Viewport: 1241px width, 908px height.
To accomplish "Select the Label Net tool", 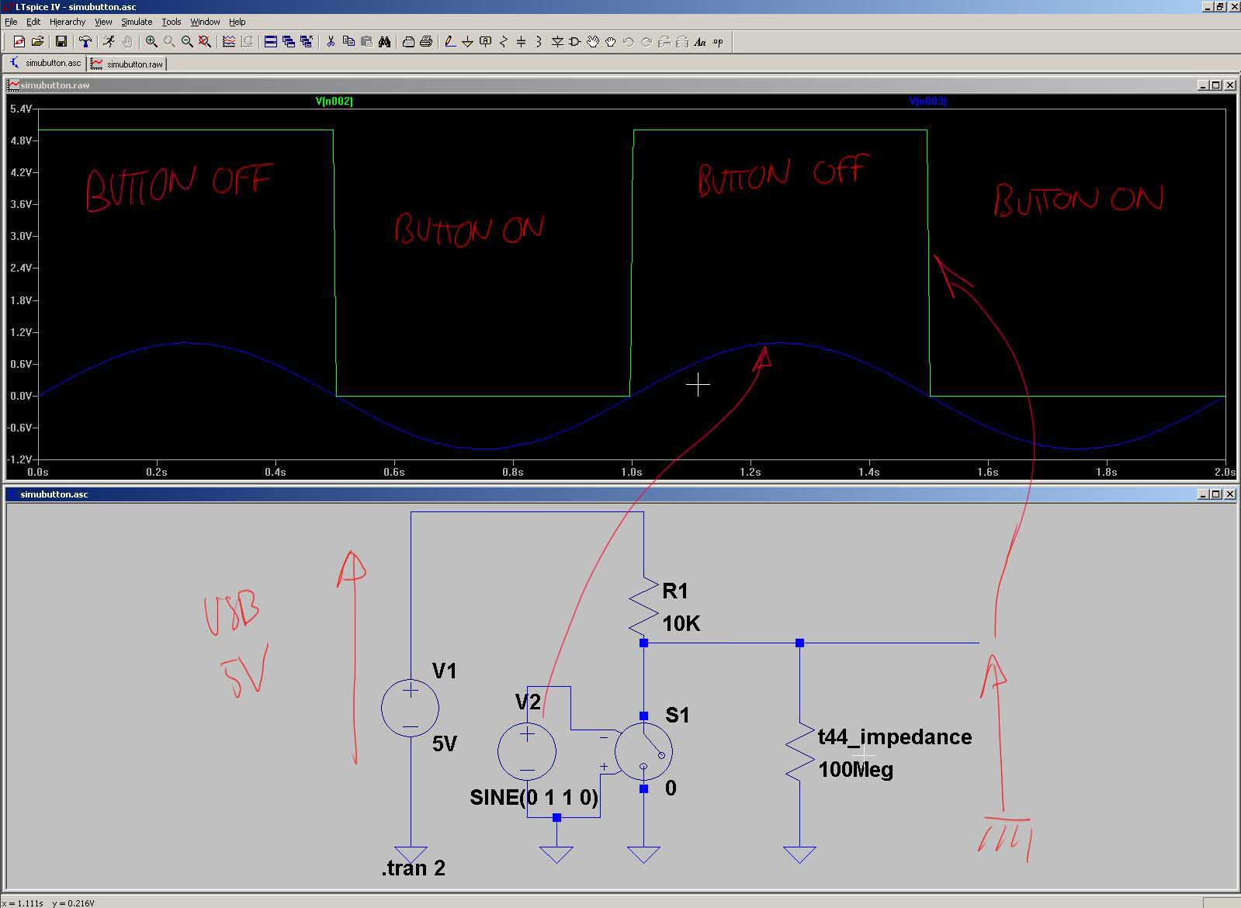I will [486, 42].
